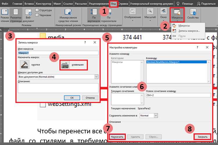Close the Запись макроса dialog
Viewport: 218px width, 145px height.
click(95, 42)
